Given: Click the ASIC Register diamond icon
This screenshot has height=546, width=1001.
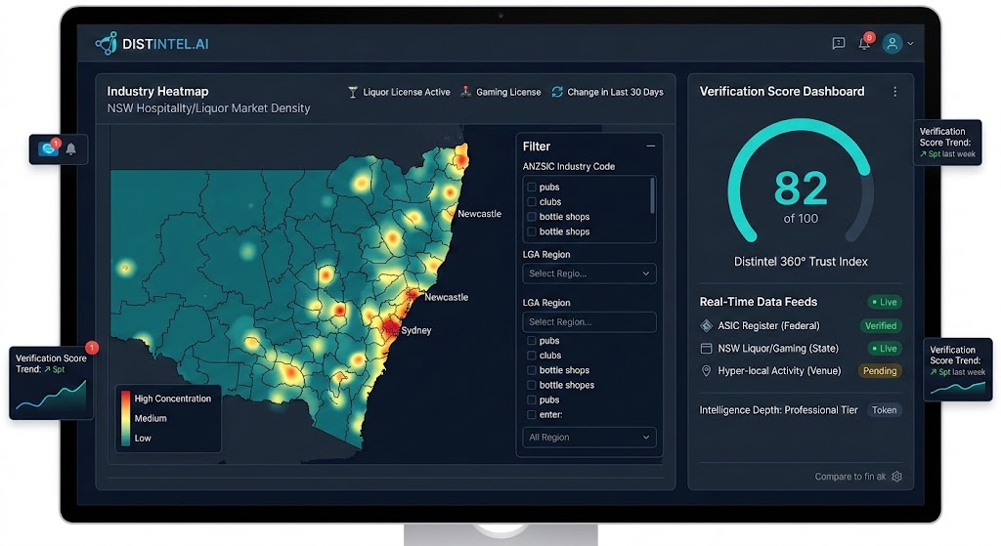Looking at the screenshot, I should (x=706, y=326).
